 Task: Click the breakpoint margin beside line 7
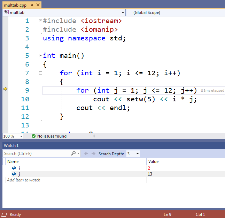coord(5,73)
